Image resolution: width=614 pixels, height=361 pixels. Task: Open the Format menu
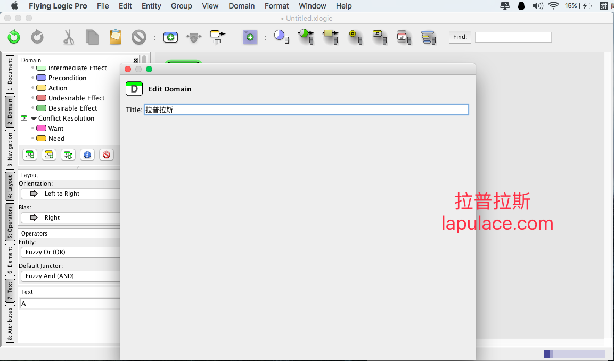(x=276, y=6)
